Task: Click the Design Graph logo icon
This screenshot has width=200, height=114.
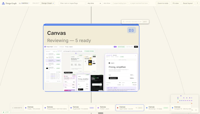Action: (x=3, y=3)
